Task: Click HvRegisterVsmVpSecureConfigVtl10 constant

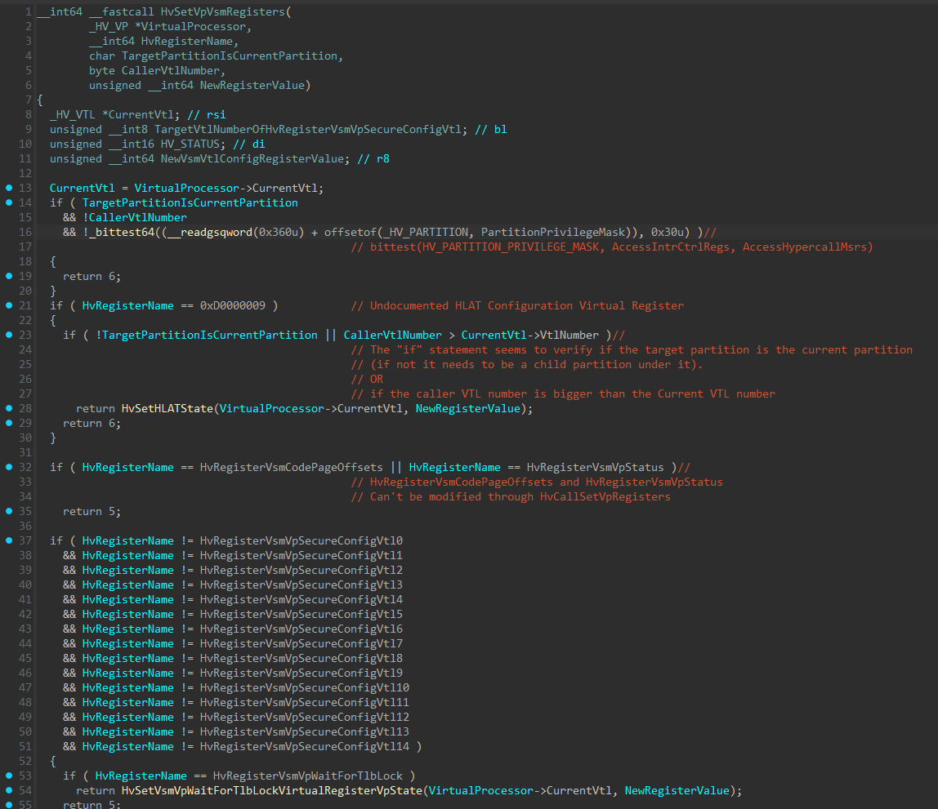Action: pyautogui.click(x=305, y=687)
